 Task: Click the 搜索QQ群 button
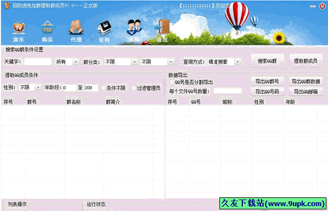[267, 61]
